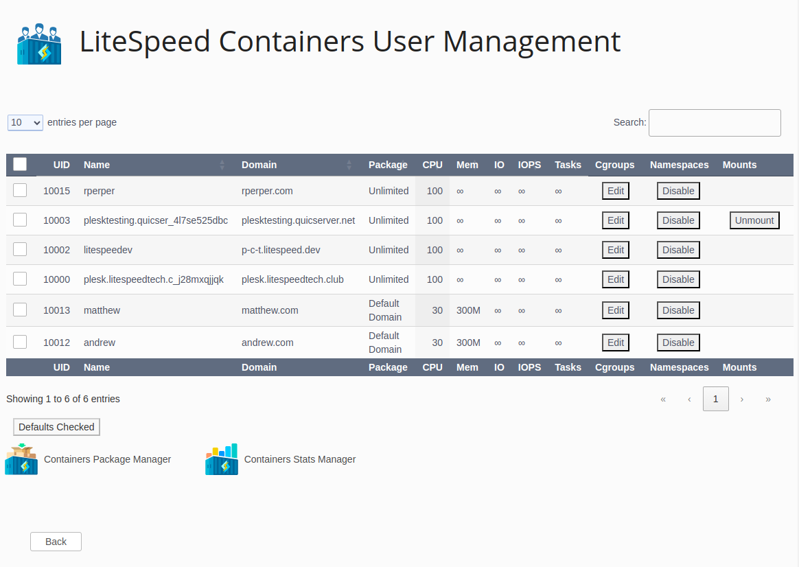This screenshot has width=799, height=567.
Task: Click the LiteSpeed Containers logo icon
Action: click(x=38, y=43)
